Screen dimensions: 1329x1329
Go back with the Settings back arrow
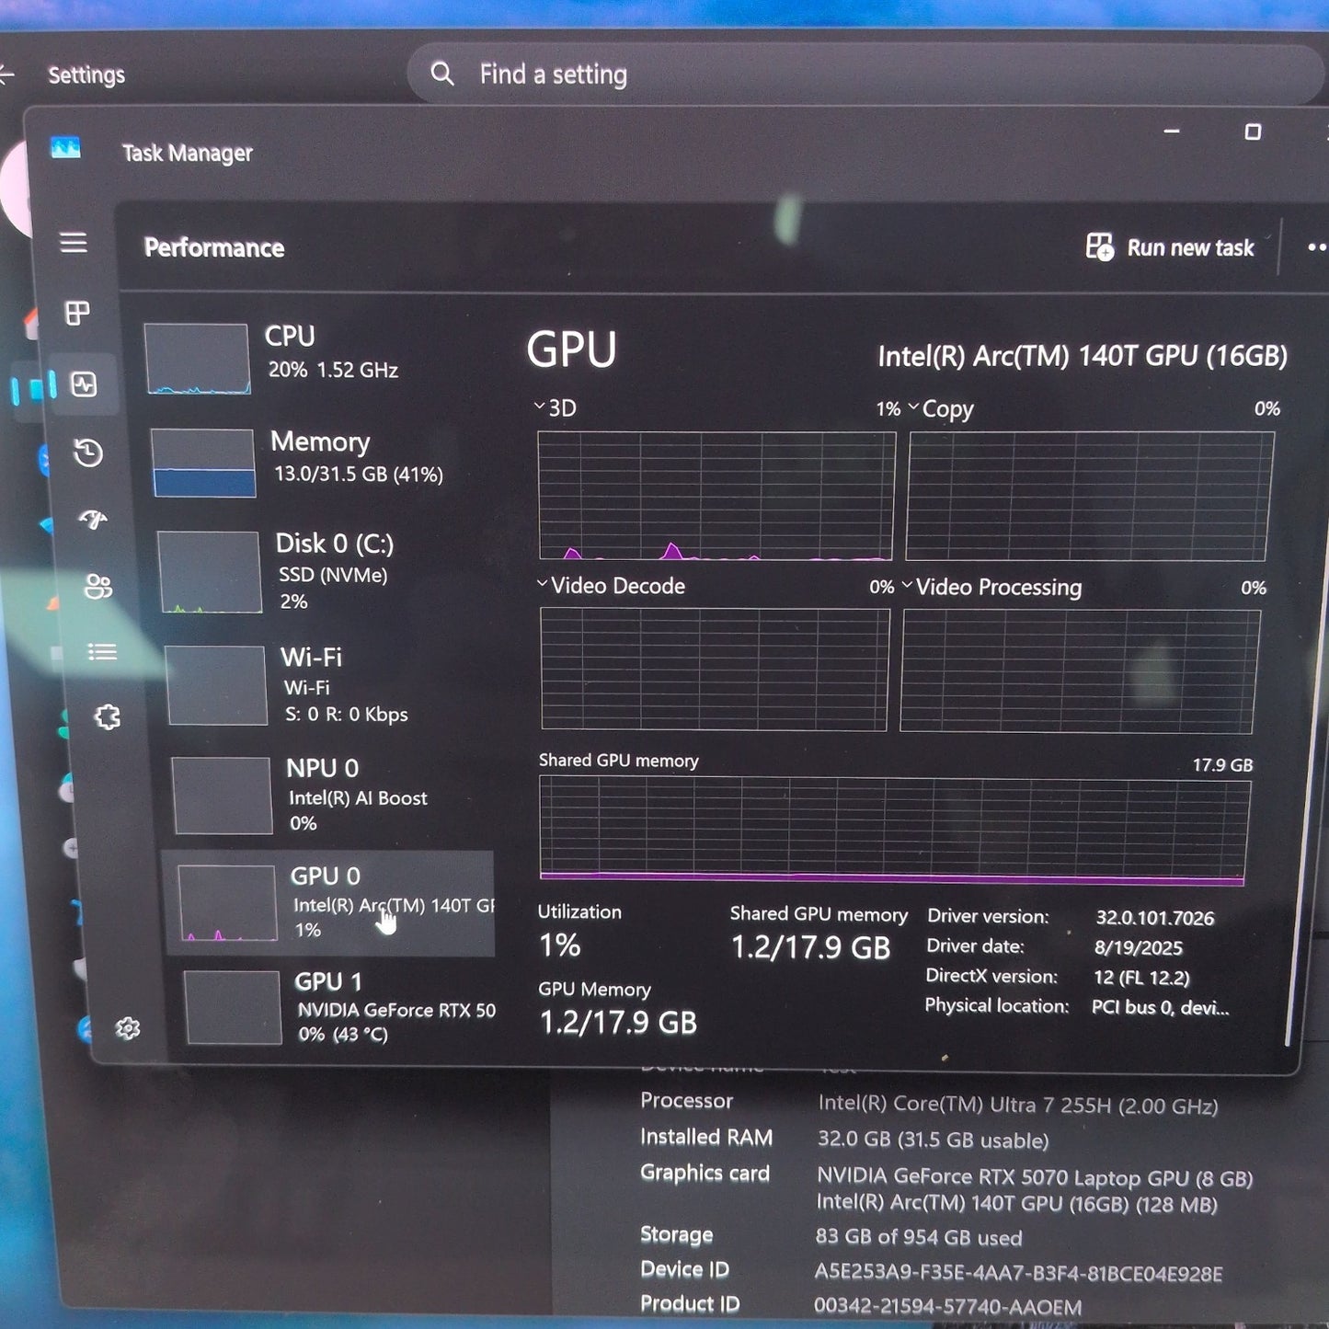point(7,74)
